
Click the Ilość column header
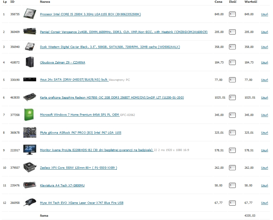click(233, 2)
